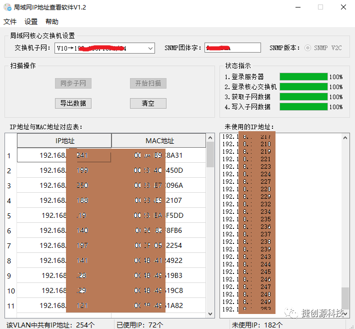Select row 5 MAC cell ending F5DD
The width and height of the screenshot is (355, 329).
click(158, 215)
